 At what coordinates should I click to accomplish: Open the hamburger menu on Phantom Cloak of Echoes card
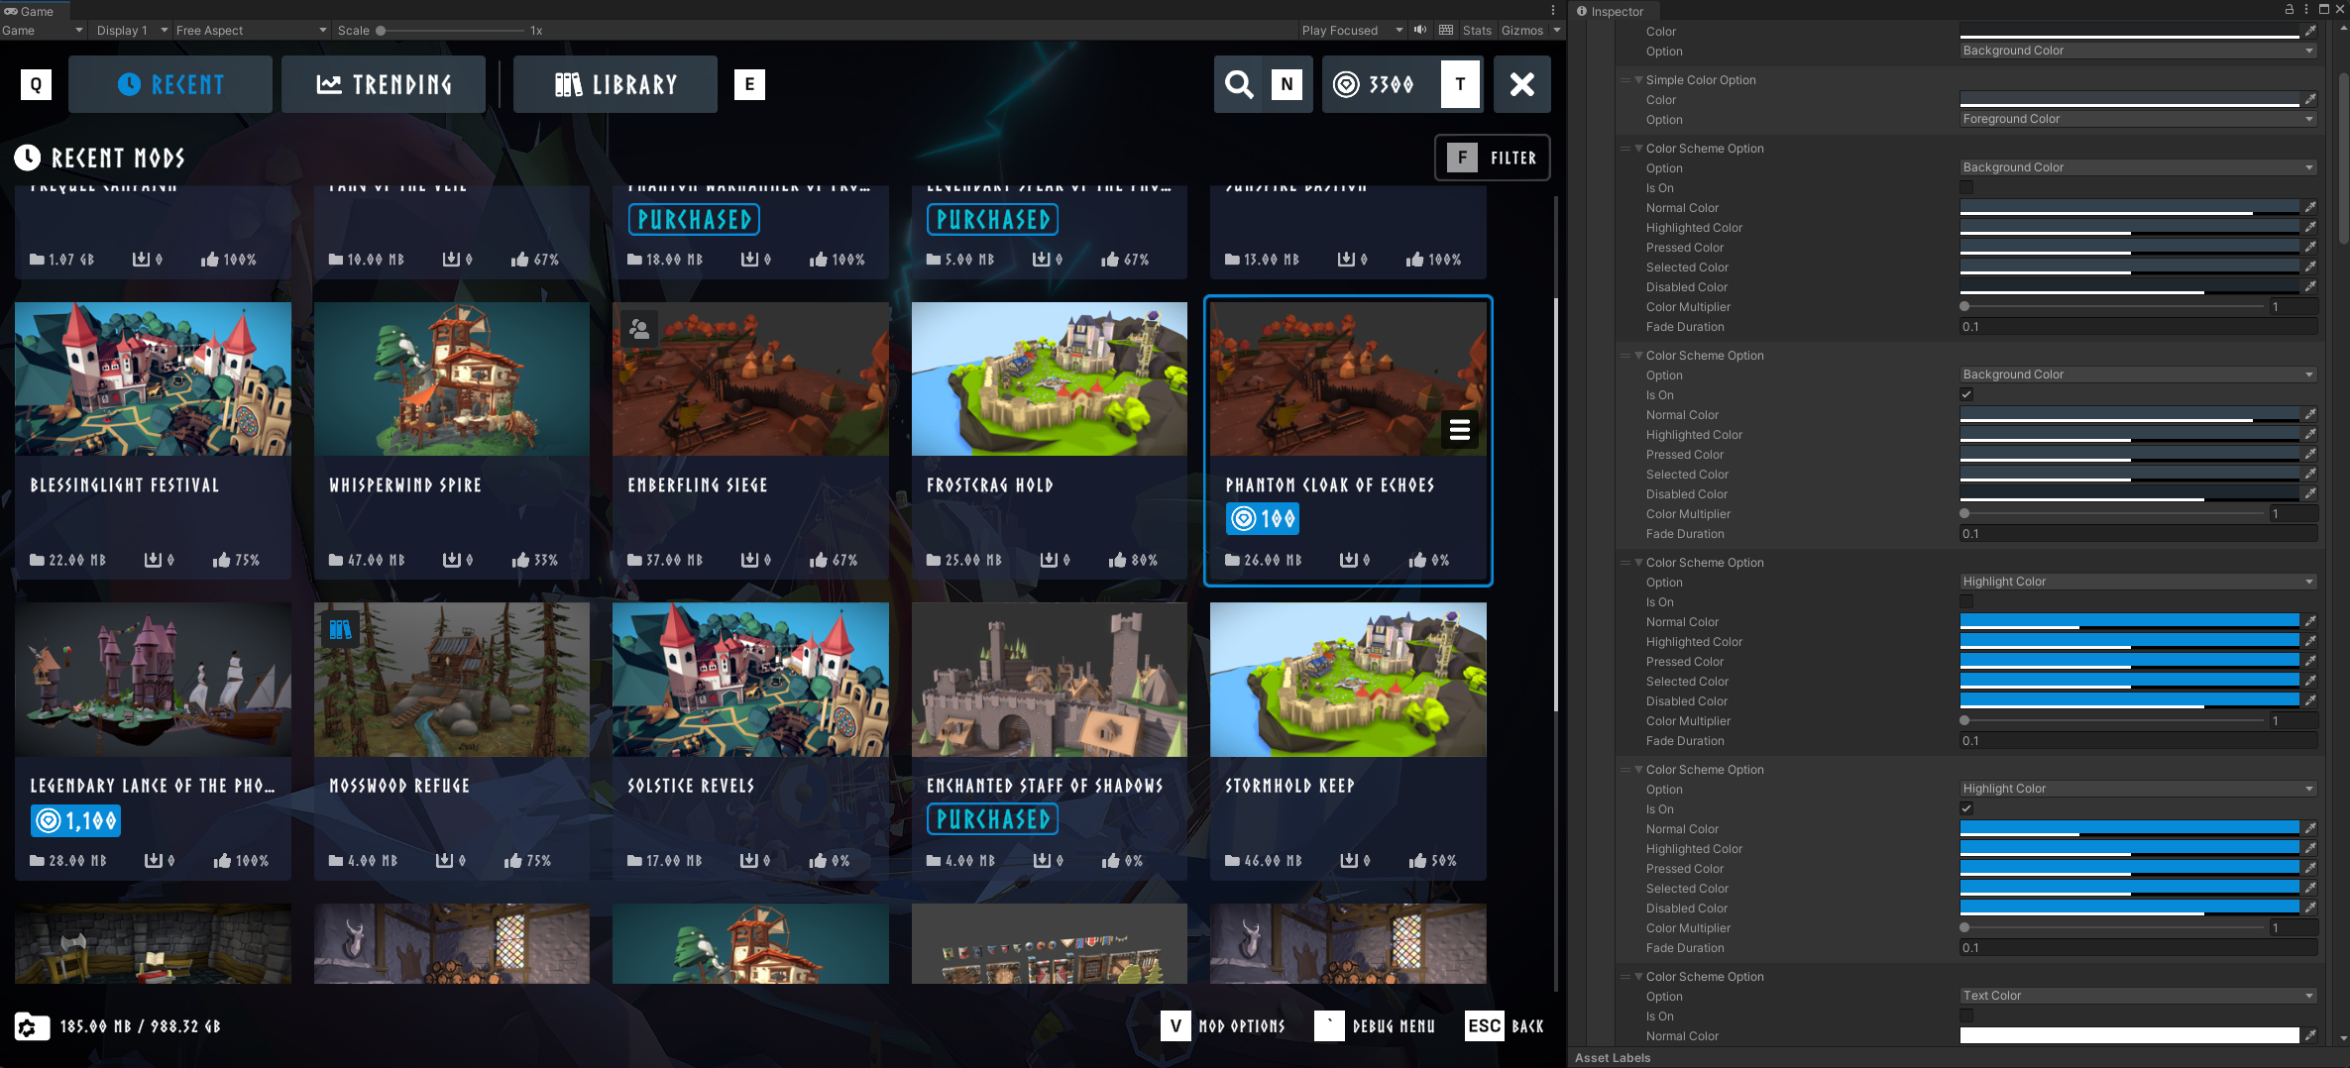(x=1459, y=430)
